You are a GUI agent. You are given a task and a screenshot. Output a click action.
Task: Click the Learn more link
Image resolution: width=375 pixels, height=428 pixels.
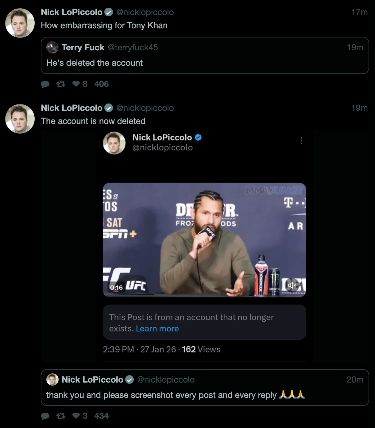point(157,329)
